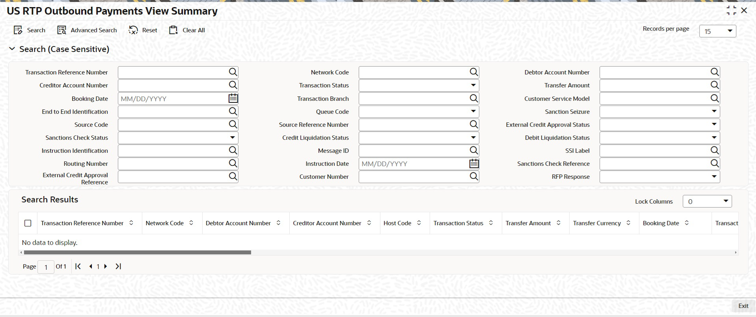Click the Search toolbar button
The width and height of the screenshot is (756, 317).
coord(30,30)
